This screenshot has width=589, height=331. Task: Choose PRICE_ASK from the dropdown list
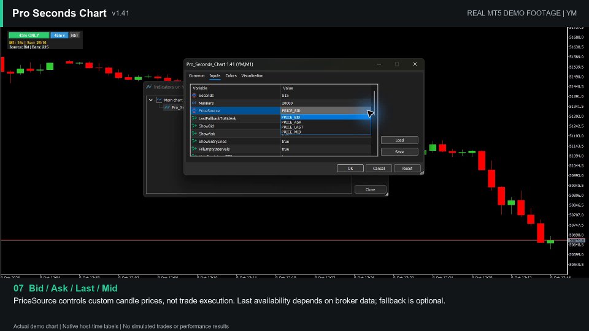pos(326,122)
